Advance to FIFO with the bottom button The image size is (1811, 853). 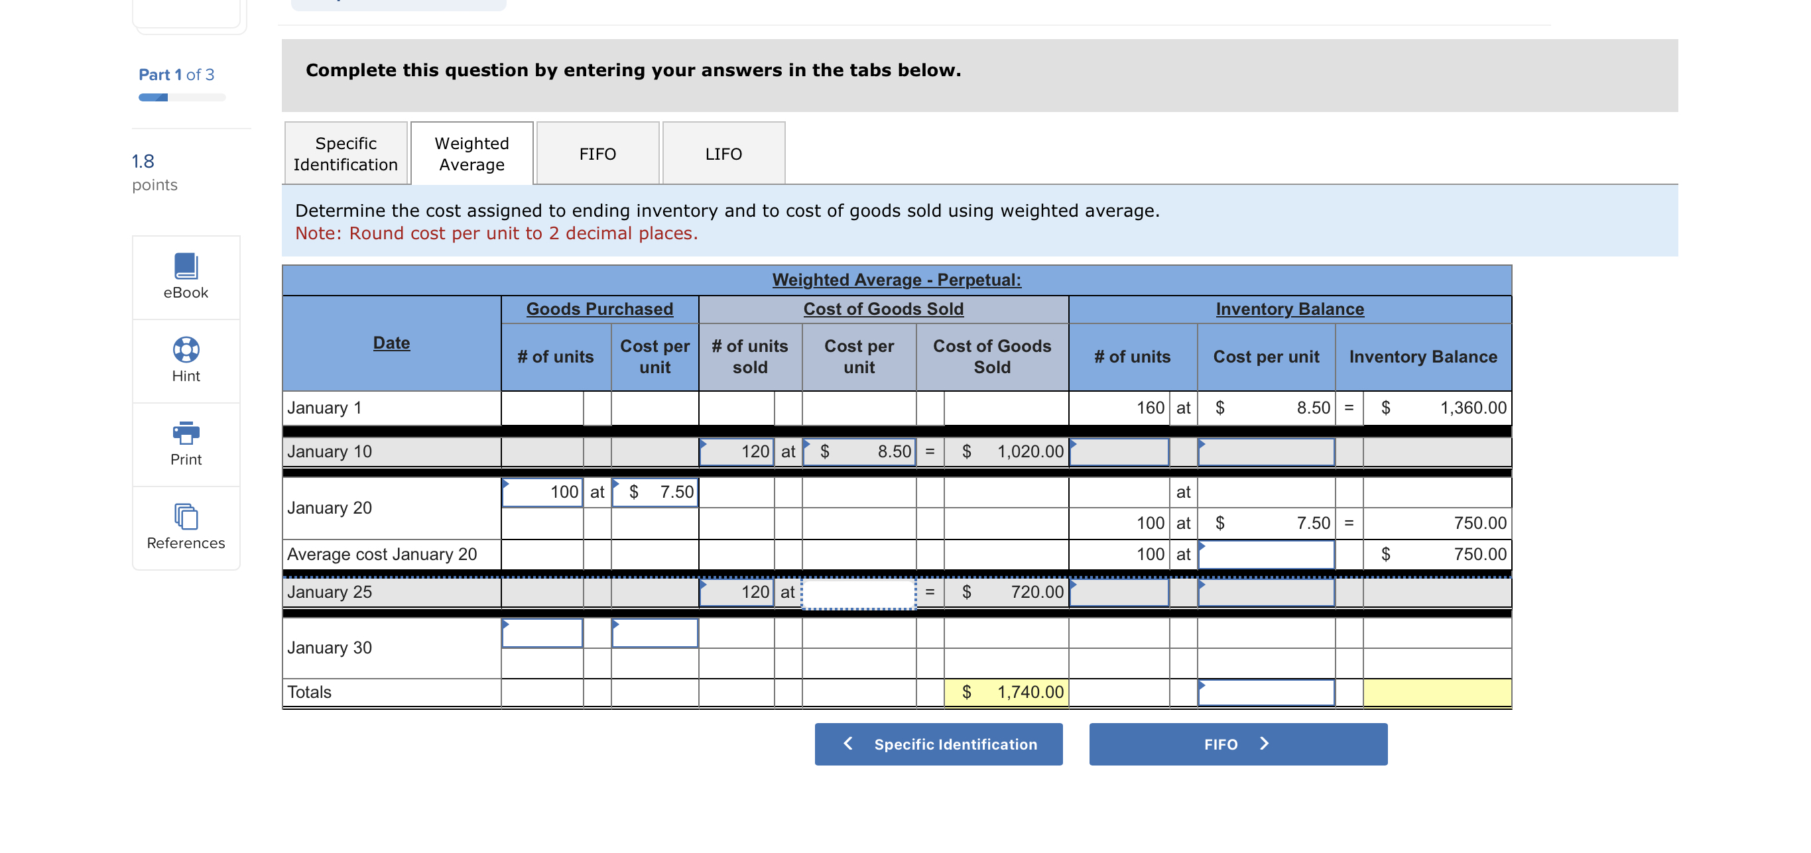coord(1238,744)
